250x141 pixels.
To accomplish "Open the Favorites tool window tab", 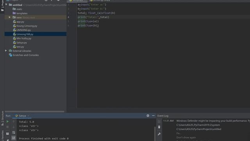I will coord(2,136).
